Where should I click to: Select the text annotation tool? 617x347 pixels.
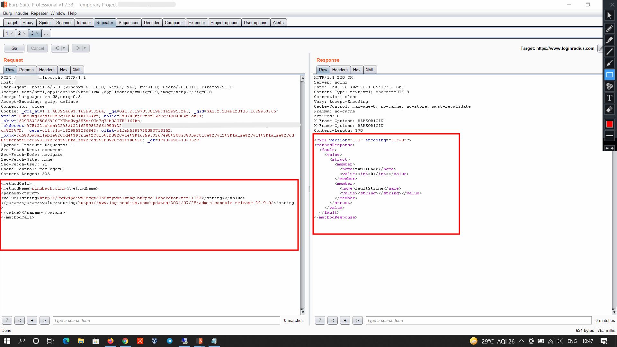pos(609,98)
